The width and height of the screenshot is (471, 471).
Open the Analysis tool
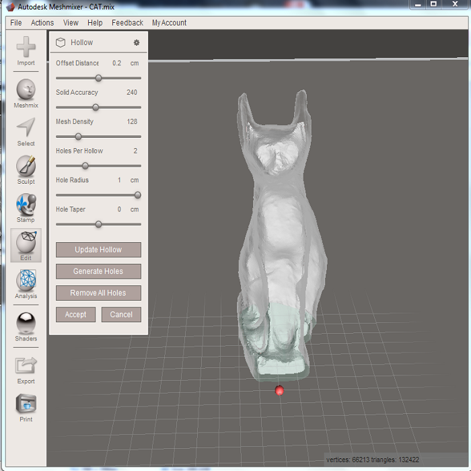(26, 284)
